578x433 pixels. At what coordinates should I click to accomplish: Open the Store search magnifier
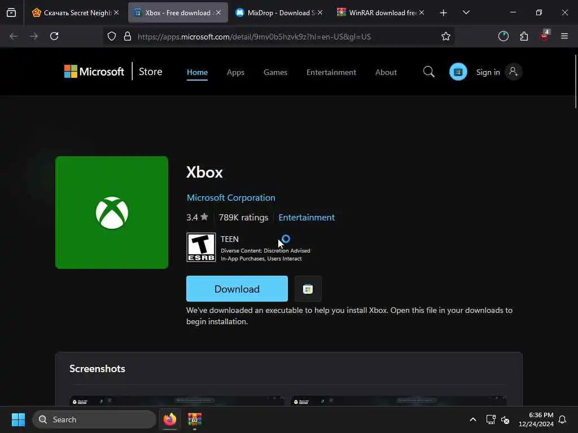click(x=429, y=72)
